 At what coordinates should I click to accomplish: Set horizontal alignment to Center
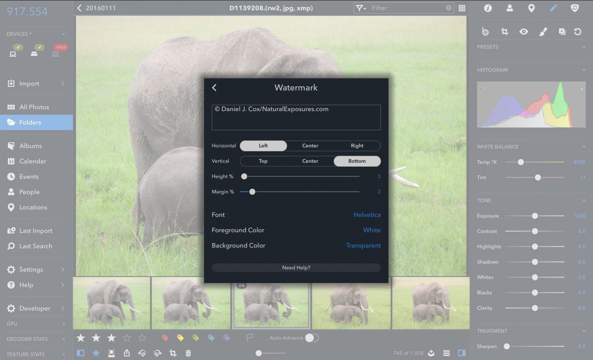click(310, 146)
